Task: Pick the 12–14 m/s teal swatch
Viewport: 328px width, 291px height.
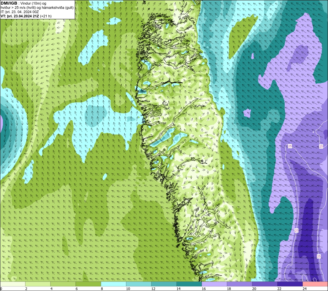Action: [x=164, y=284]
